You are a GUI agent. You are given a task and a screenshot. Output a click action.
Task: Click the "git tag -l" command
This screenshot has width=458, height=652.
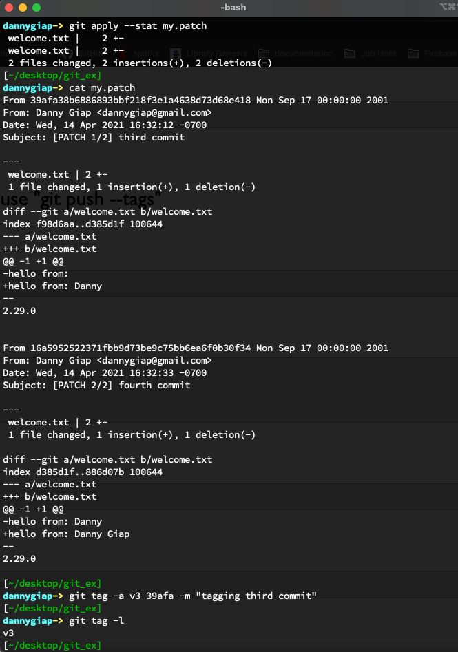[96, 621]
